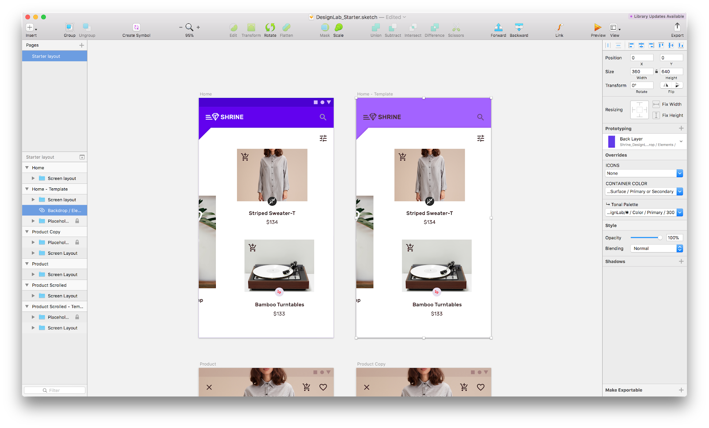Click the layer Filter search field

(x=55, y=390)
